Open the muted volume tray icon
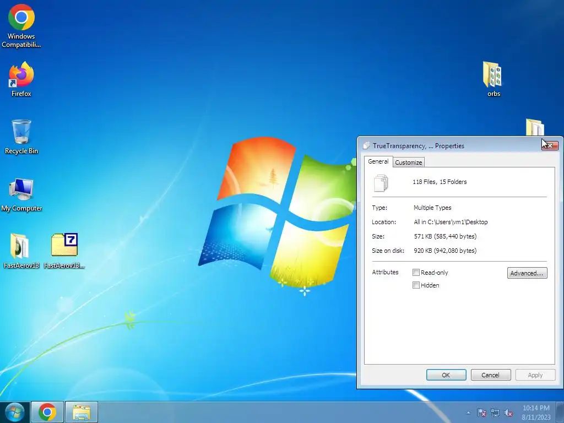 [508, 413]
